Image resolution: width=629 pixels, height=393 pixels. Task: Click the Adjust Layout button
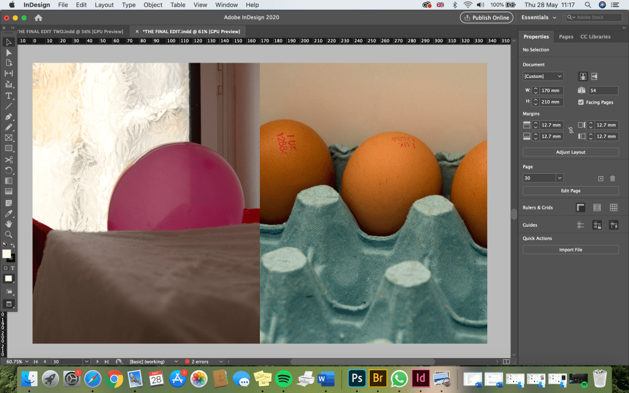(x=571, y=152)
